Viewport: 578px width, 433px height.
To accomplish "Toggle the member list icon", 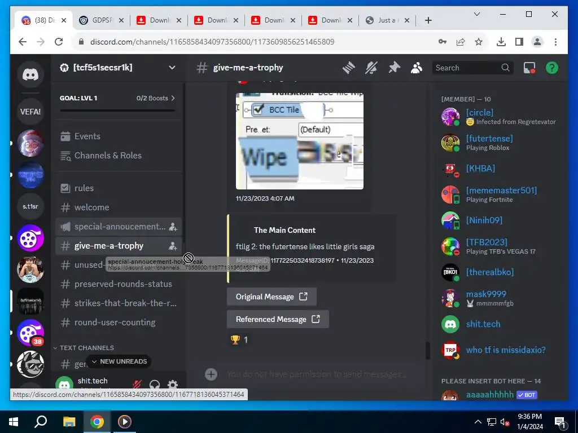I will [x=417, y=68].
